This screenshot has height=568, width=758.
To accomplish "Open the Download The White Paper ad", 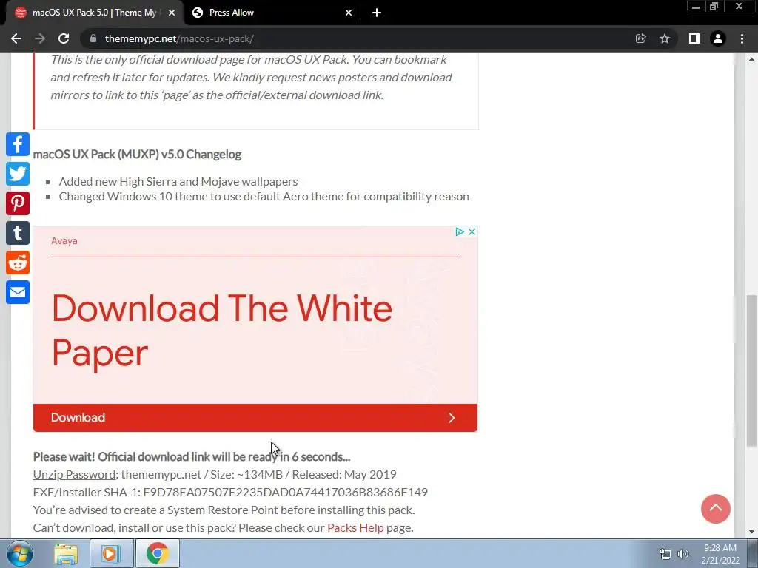I will 222,331.
